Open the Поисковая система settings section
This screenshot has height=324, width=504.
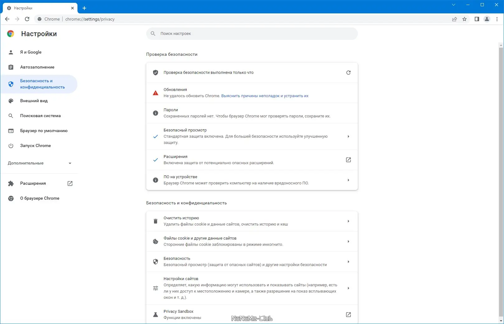(x=40, y=116)
